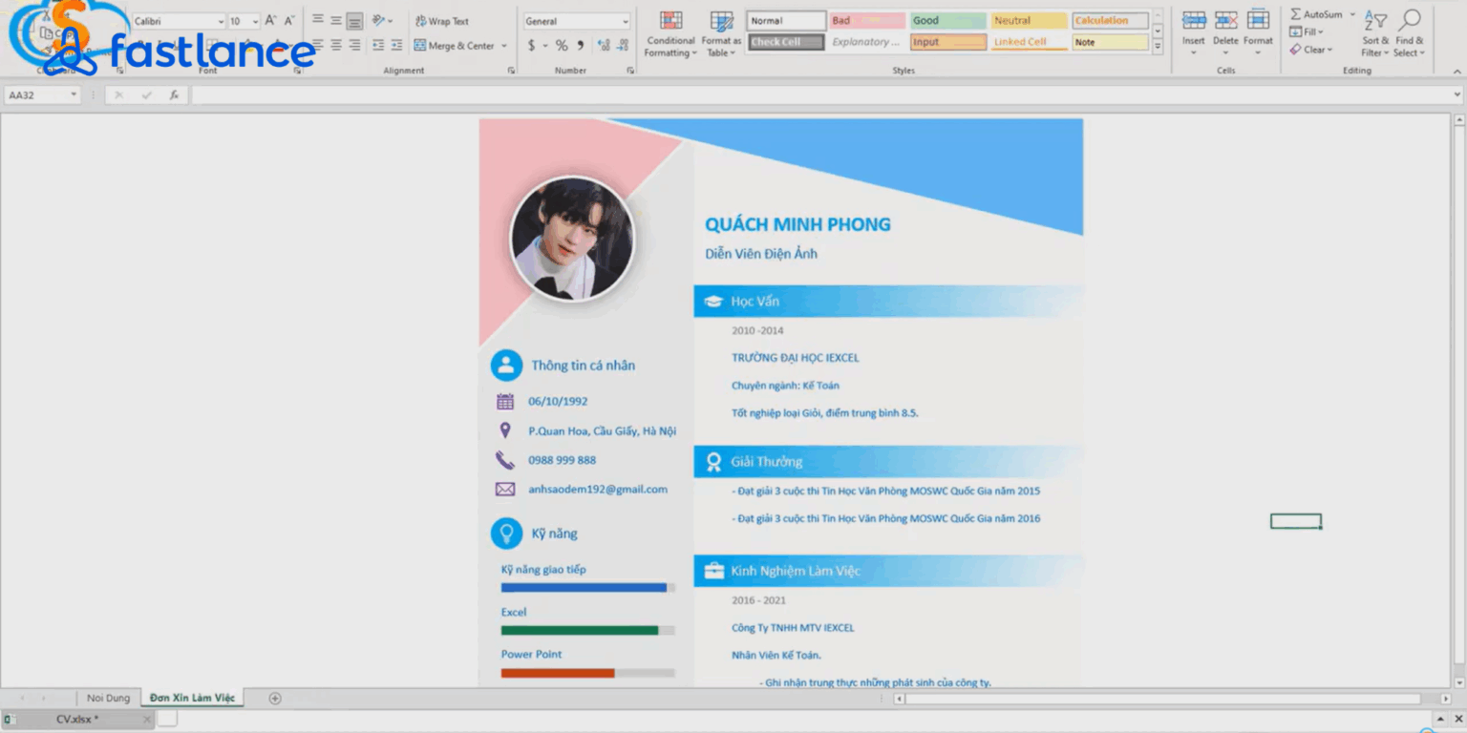Apply the Good cell style swatch
This screenshot has height=733, width=1467.
point(947,21)
